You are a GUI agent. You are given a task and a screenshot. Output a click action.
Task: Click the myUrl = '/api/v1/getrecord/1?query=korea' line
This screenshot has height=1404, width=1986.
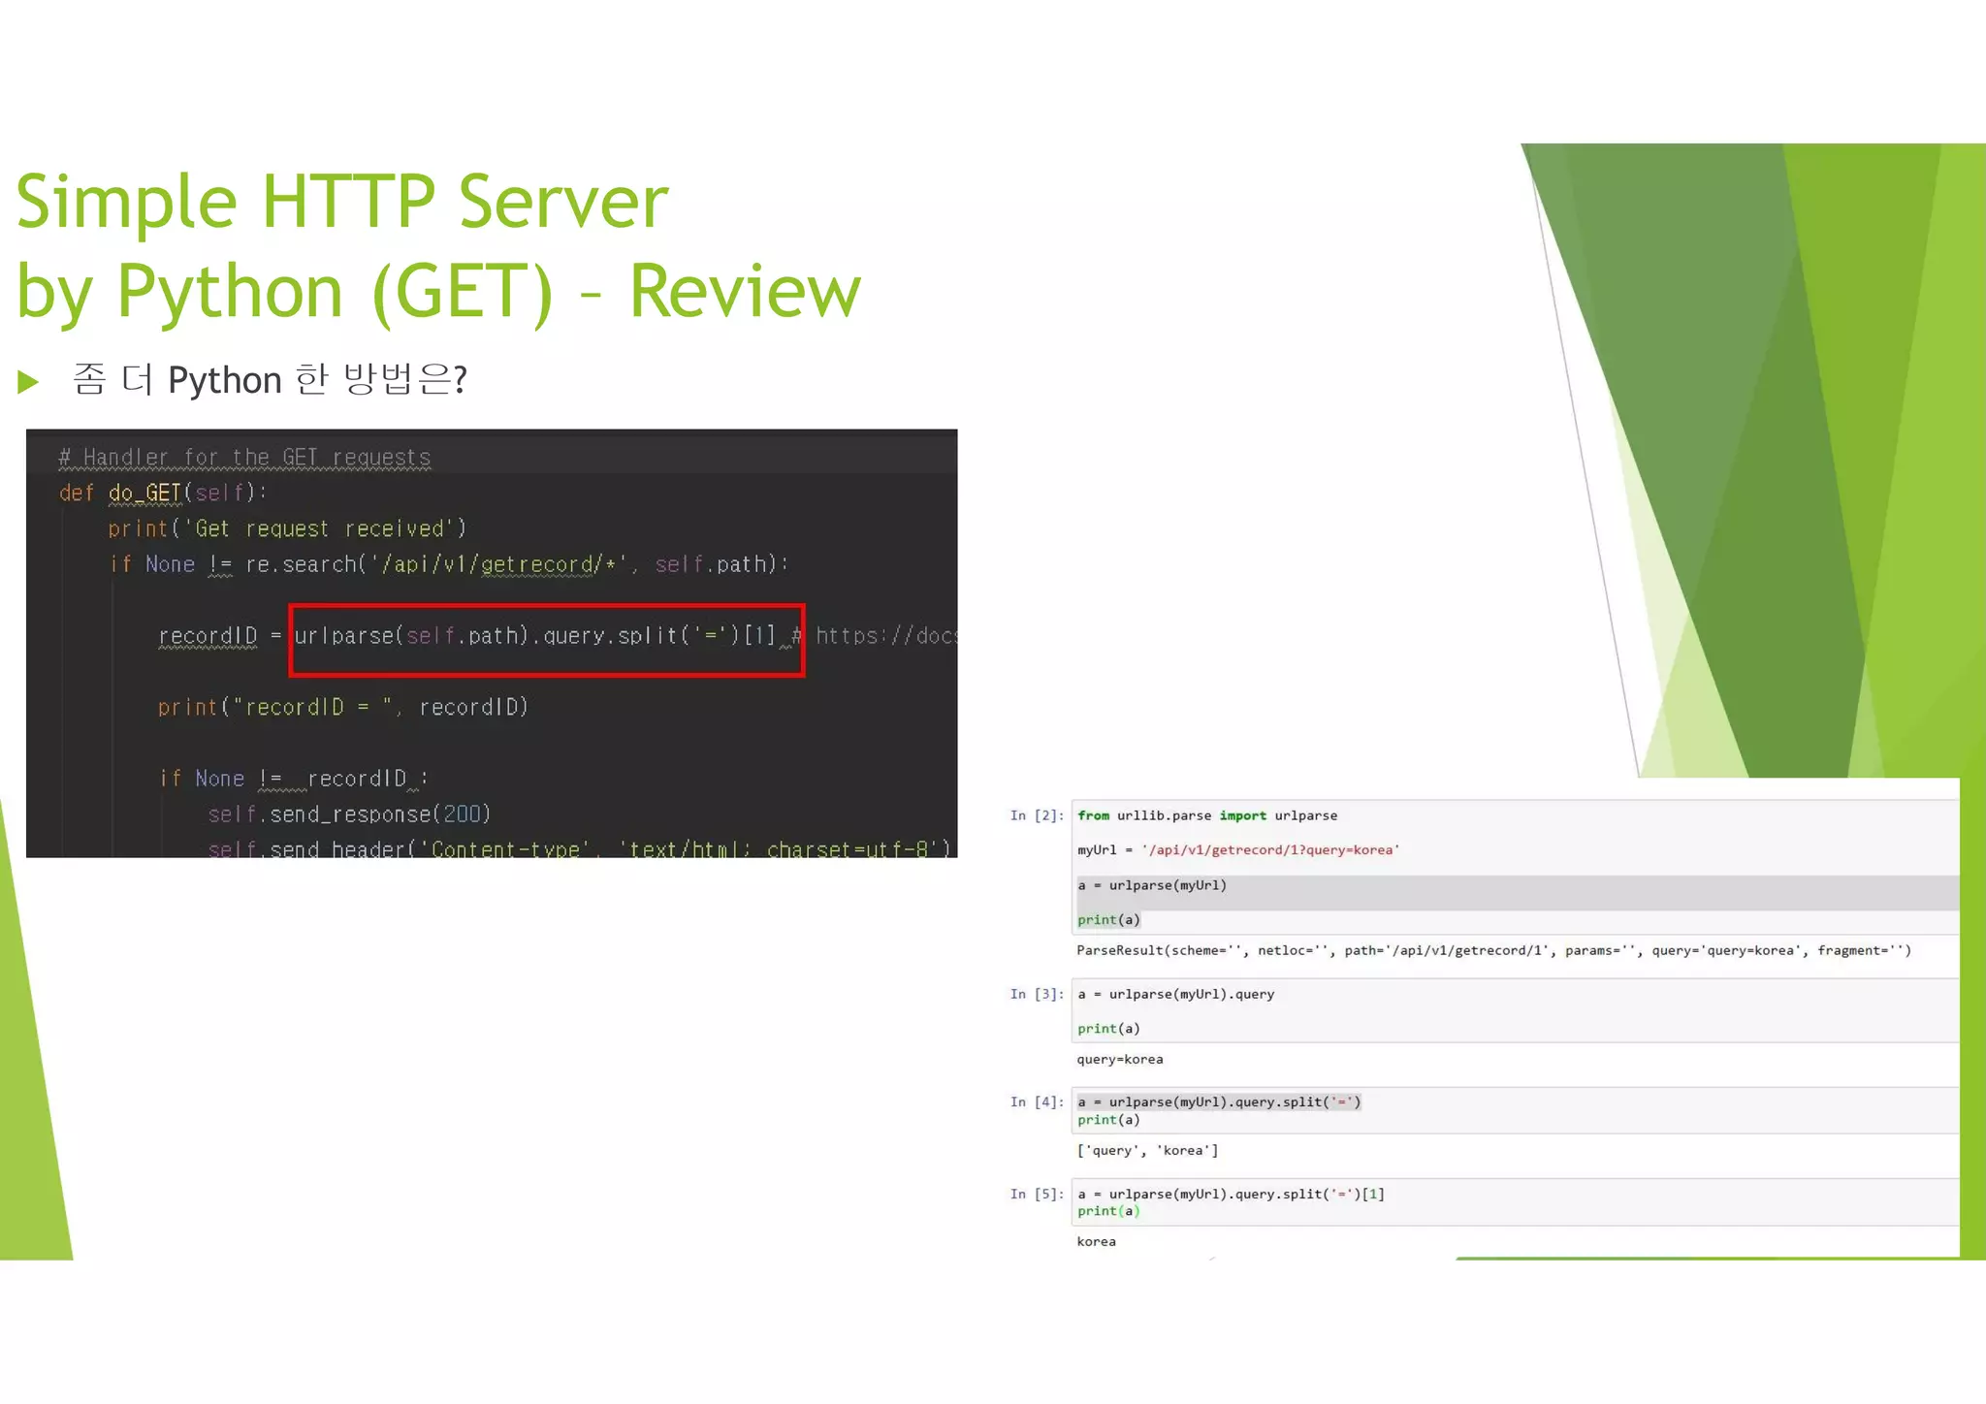point(1238,849)
